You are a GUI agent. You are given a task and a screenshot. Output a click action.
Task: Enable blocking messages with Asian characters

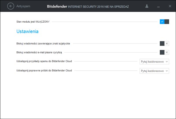[x=164, y=44]
